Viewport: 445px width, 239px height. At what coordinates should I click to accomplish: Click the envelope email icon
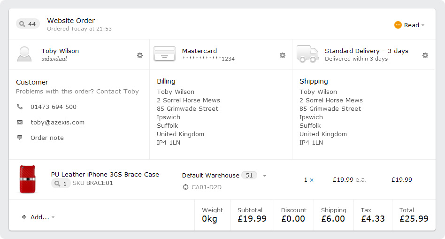[20, 123]
